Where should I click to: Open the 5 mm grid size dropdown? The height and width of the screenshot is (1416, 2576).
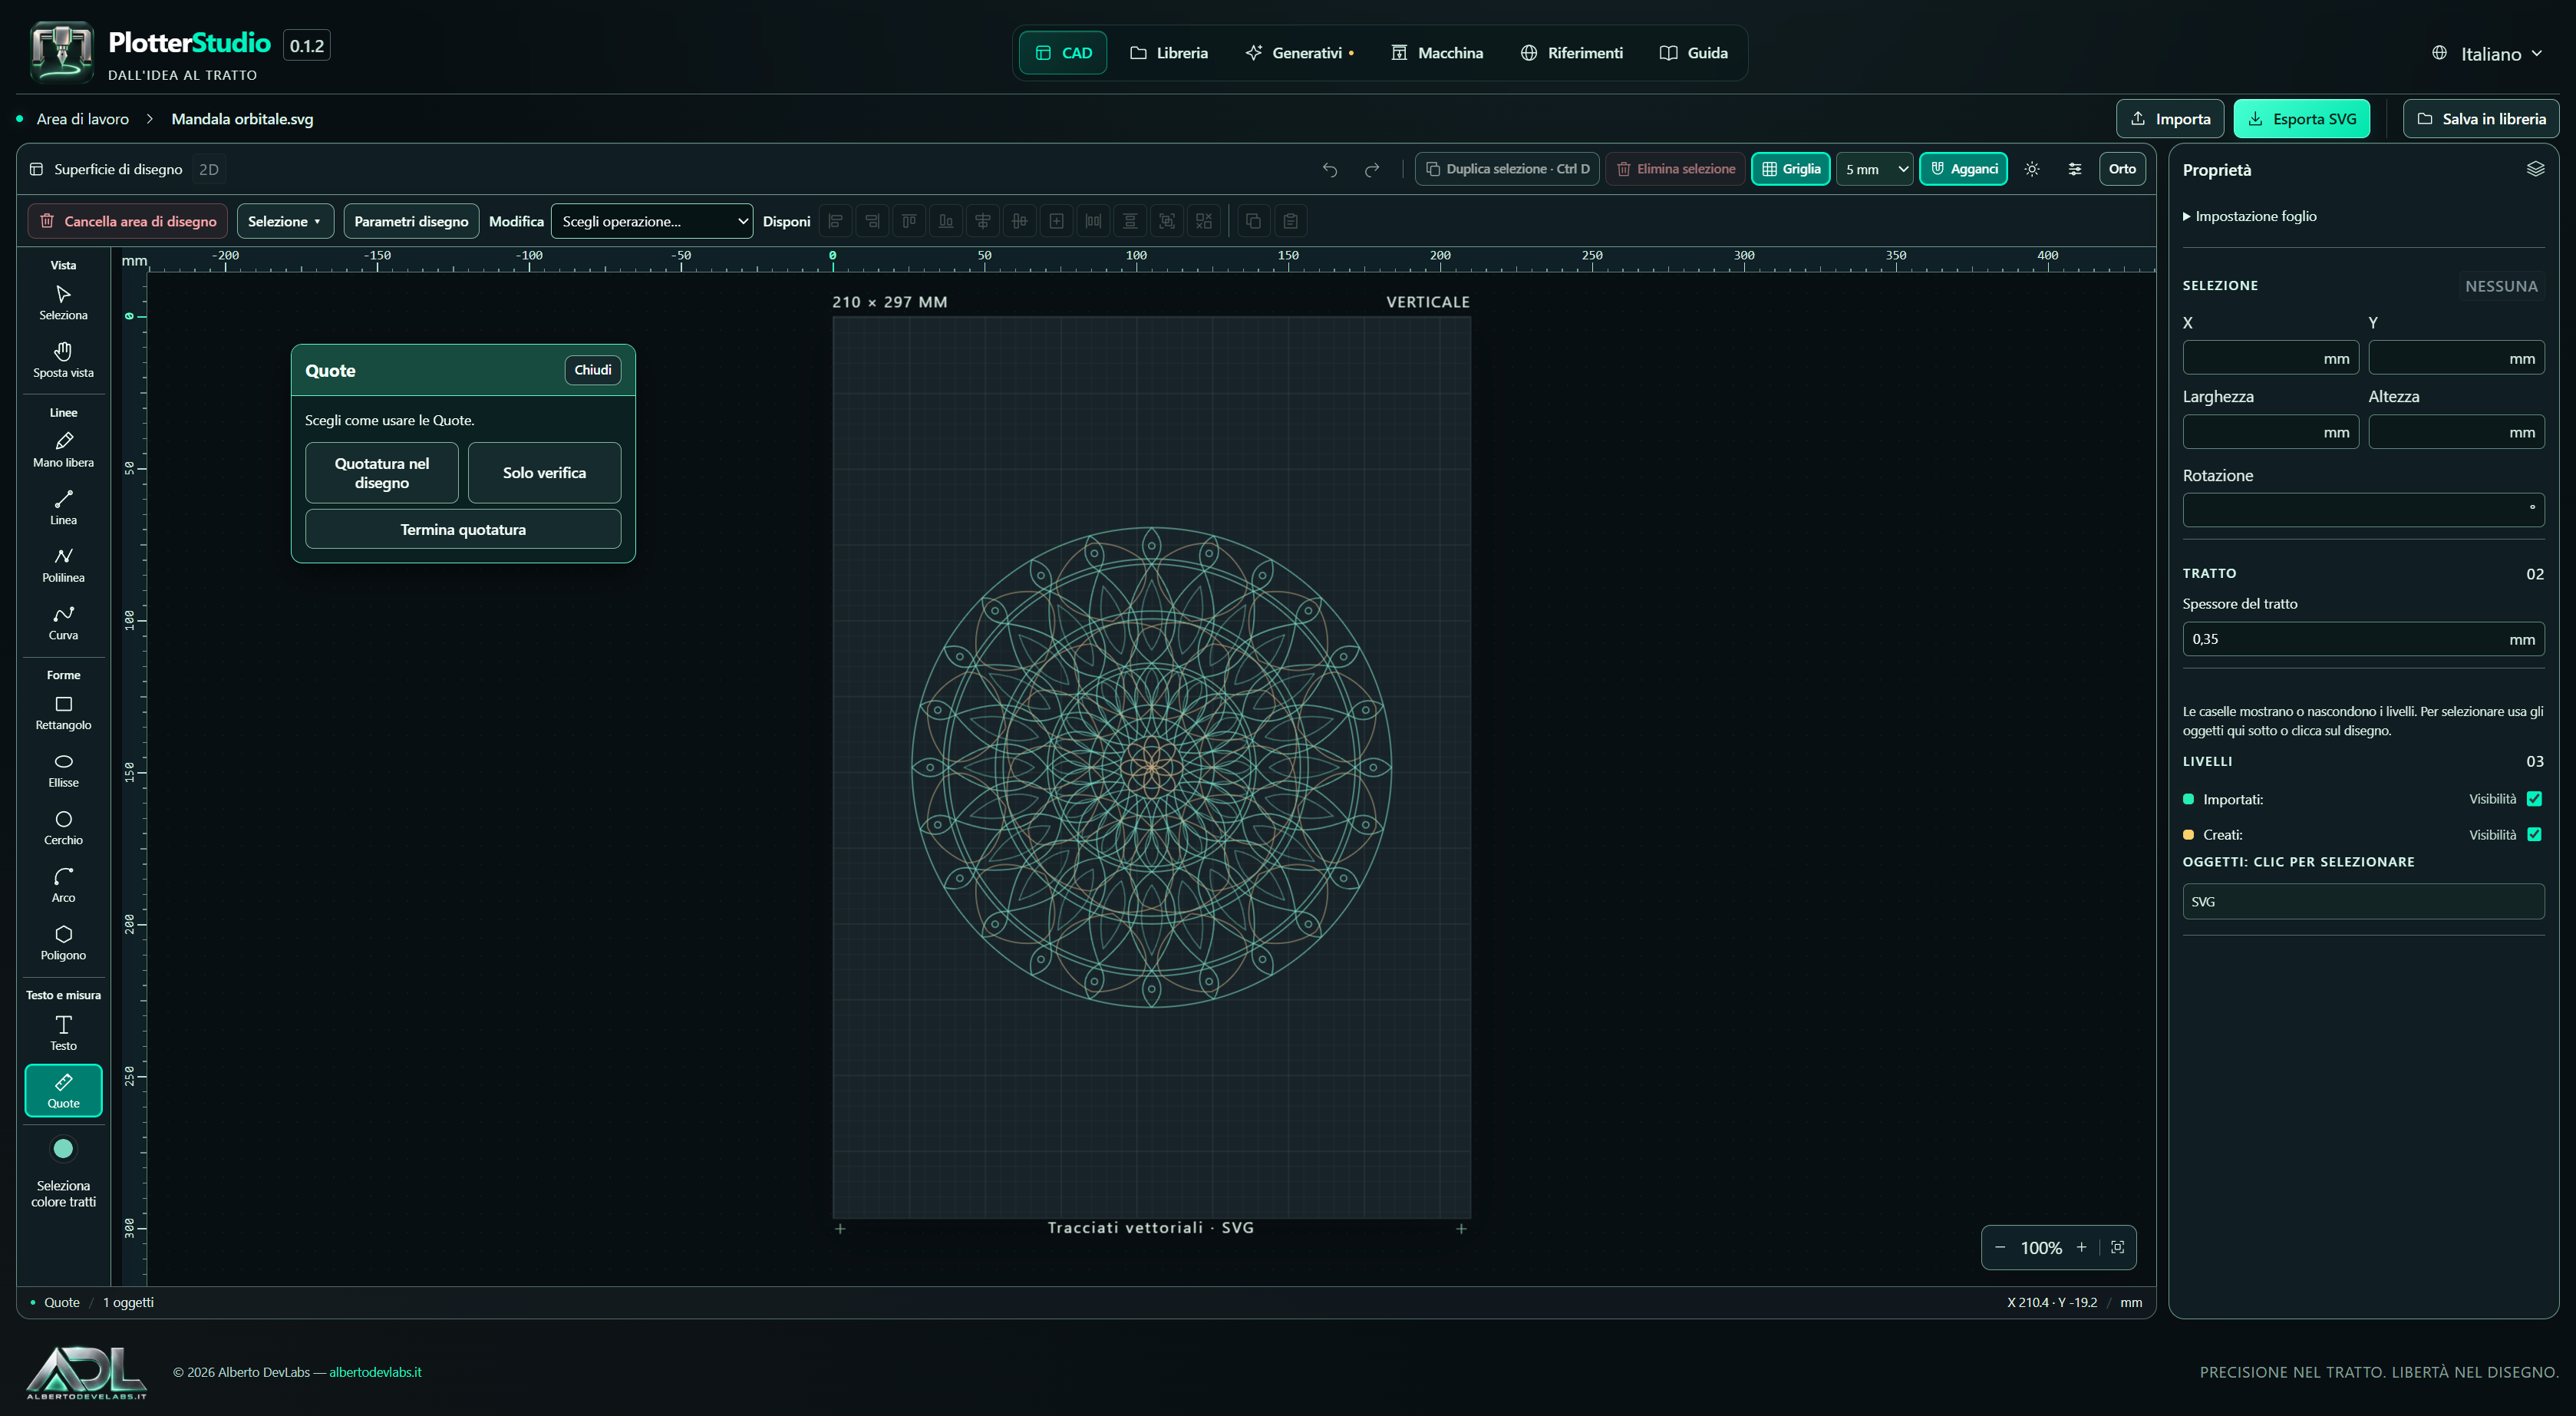(1875, 169)
